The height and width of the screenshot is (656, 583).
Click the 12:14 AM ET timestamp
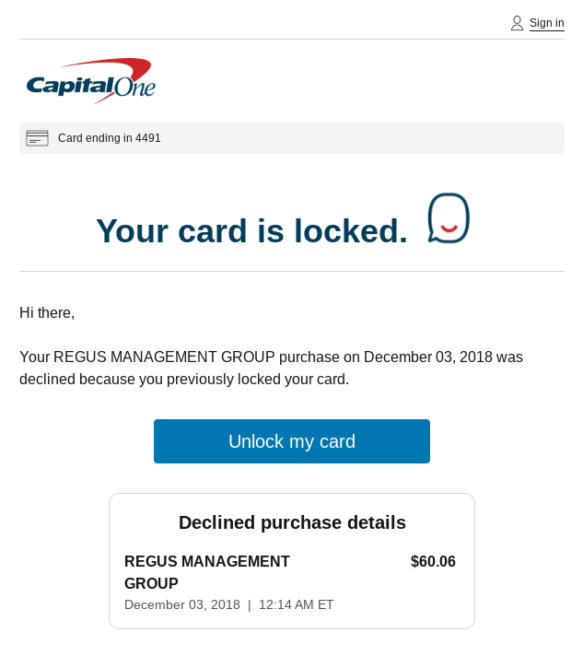296,604
